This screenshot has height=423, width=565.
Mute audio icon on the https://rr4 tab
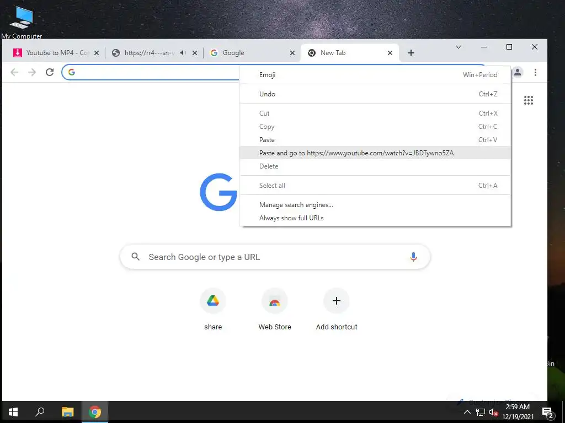183,53
